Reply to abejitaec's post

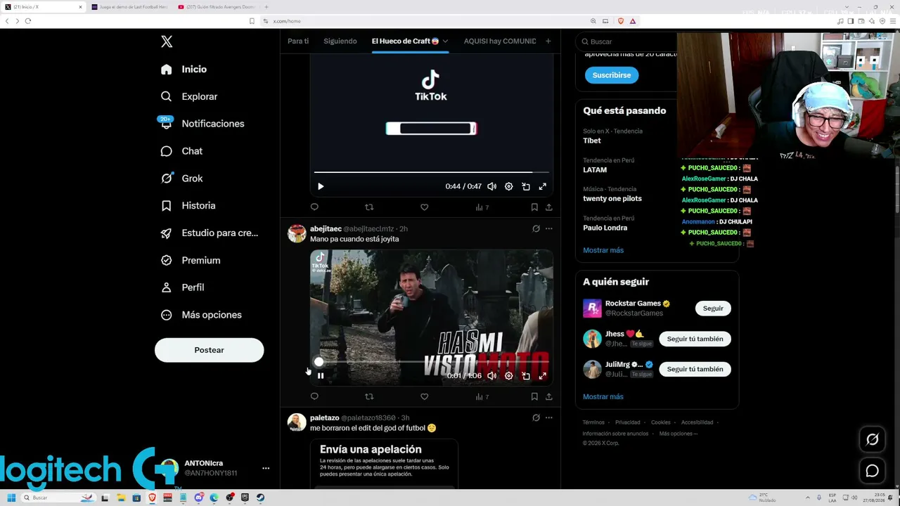point(314,397)
